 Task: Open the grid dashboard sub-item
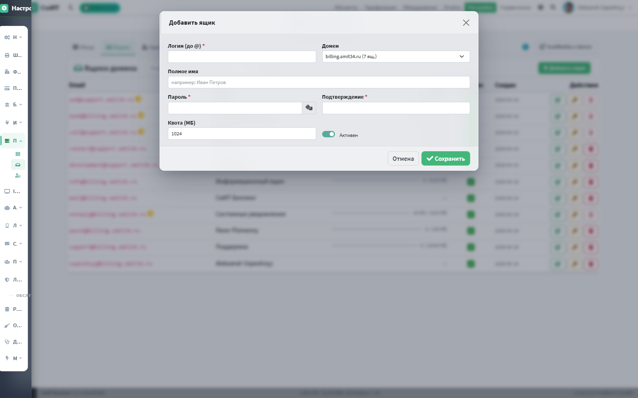coord(18,154)
